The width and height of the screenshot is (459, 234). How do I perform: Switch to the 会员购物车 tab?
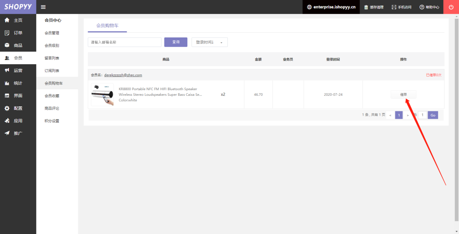[x=108, y=26]
